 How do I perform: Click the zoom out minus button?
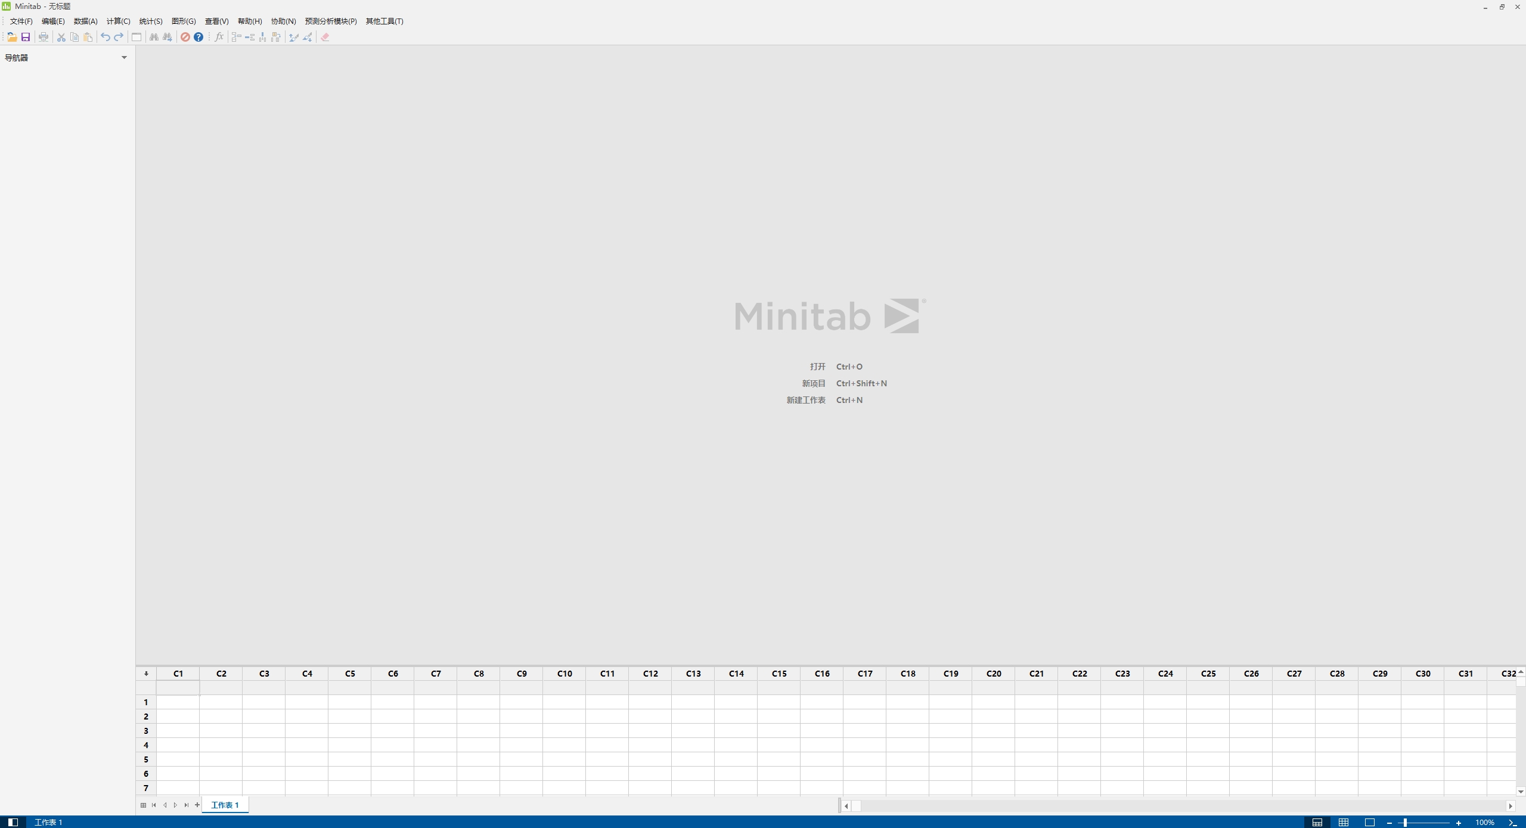[x=1389, y=823]
